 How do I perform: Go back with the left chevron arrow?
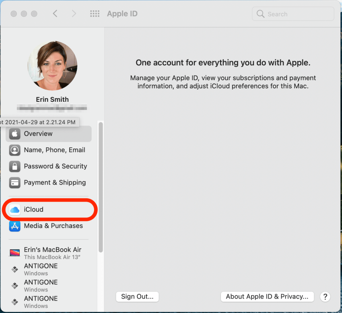[x=55, y=14]
